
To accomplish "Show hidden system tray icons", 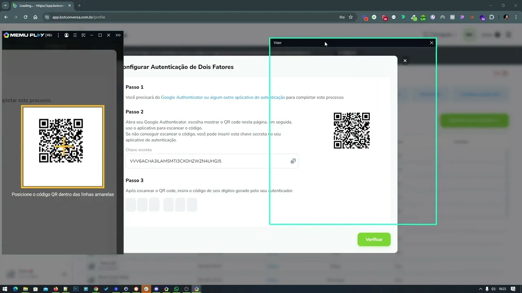I will click(x=480, y=289).
